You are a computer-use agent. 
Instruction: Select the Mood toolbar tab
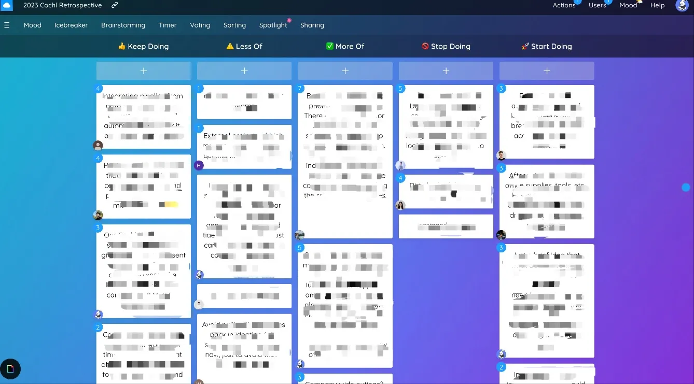pos(32,25)
